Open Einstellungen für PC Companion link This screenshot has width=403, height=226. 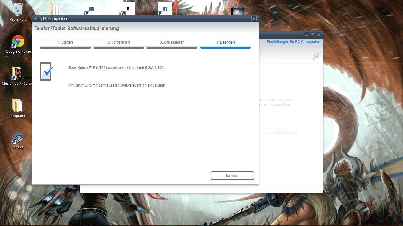(293, 42)
